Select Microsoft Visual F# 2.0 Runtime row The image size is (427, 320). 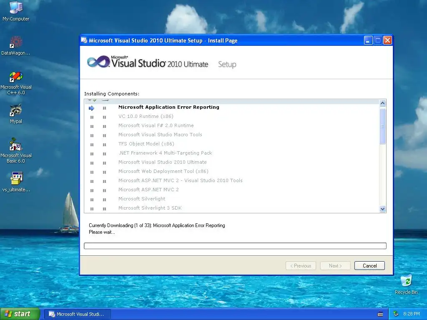232,125
